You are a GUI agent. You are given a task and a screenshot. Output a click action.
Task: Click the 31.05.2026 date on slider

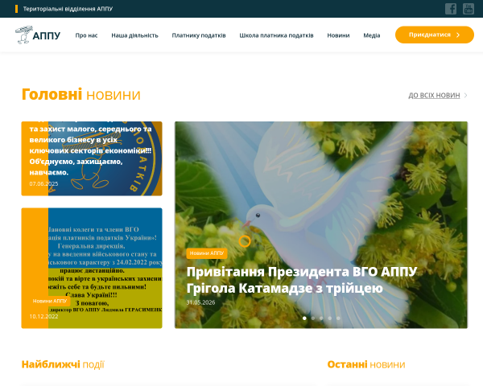point(200,302)
